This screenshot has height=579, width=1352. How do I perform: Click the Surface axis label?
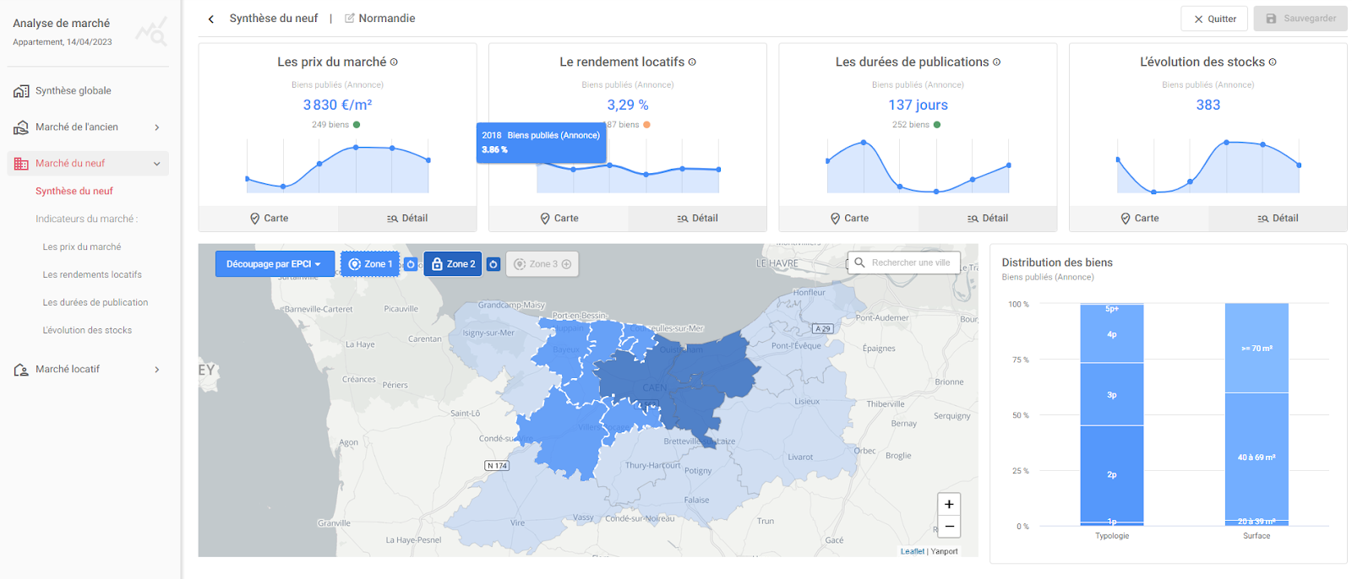tap(1257, 536)
